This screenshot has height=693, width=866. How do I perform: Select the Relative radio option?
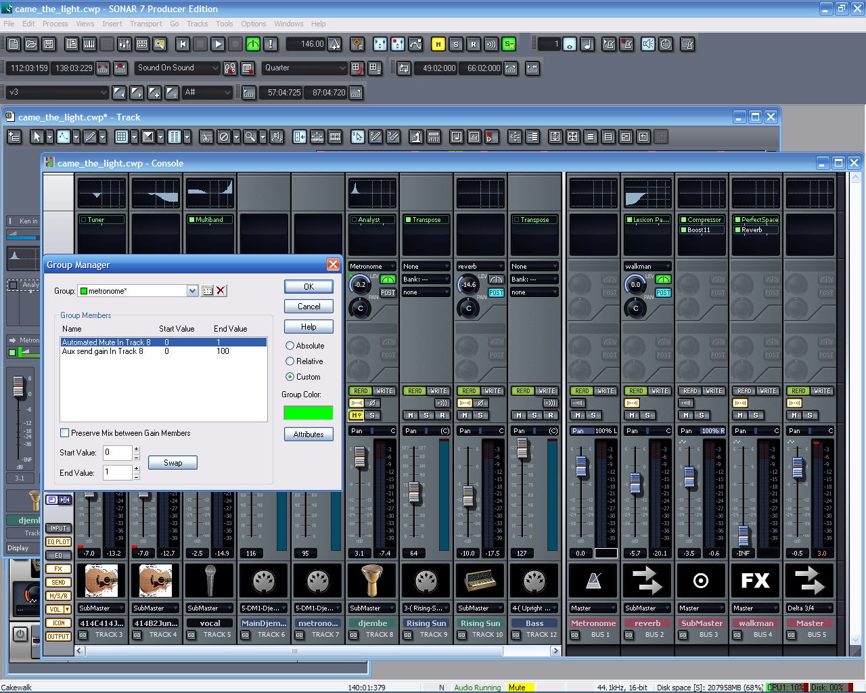(x=290, y=361)
